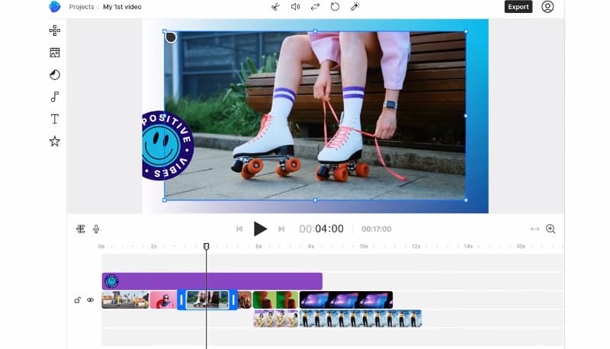Select the first street scene clip

(125, 300)
